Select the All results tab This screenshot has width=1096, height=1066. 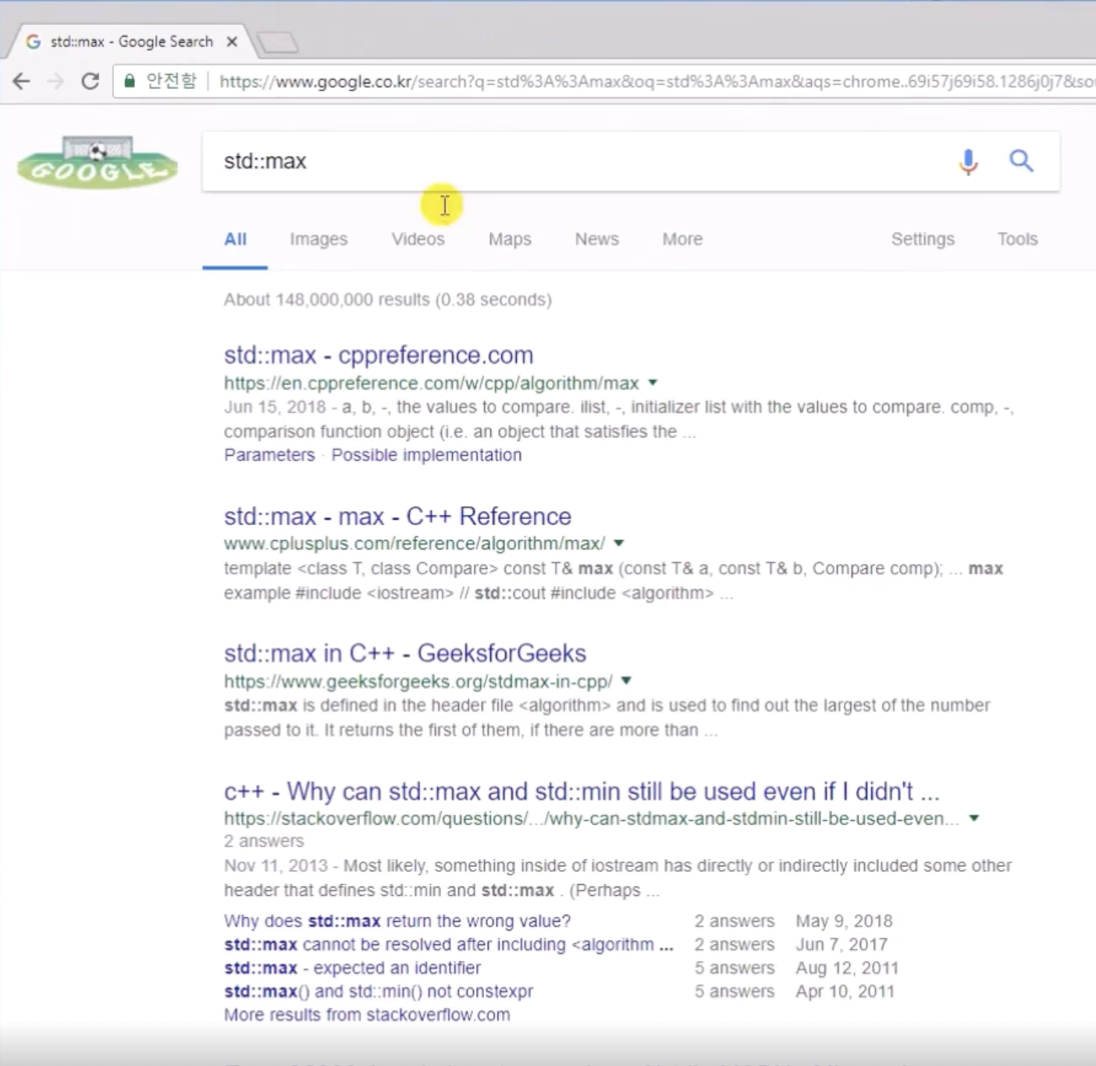(235, 240)
